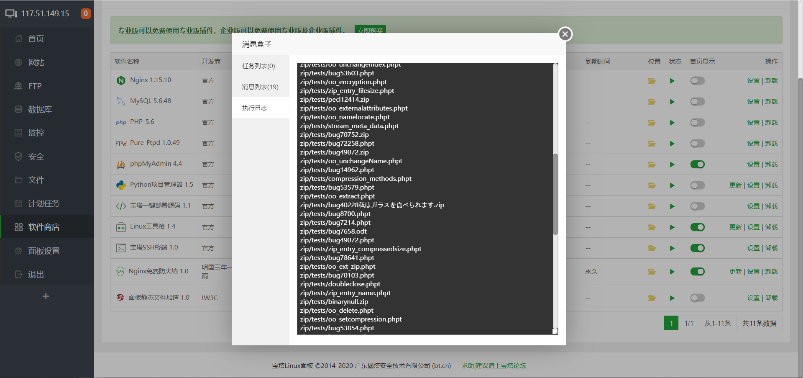Click the 面板静态文件加速 icon

click(120, 298)
